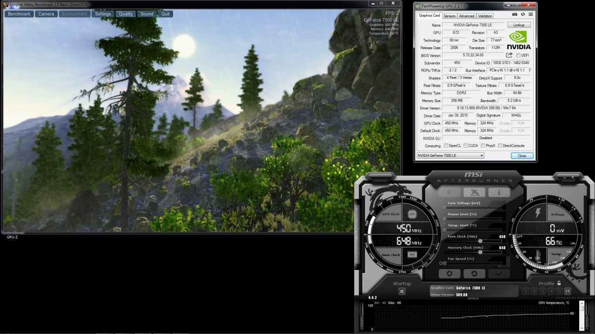This screenshot has height=334, width=595.
Task: Click Quit in Valley benchmark
Action: point(165,14)
